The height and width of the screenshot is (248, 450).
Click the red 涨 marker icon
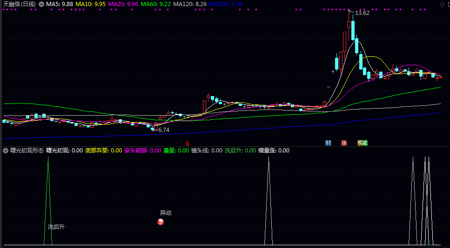[x=344, y=143]
